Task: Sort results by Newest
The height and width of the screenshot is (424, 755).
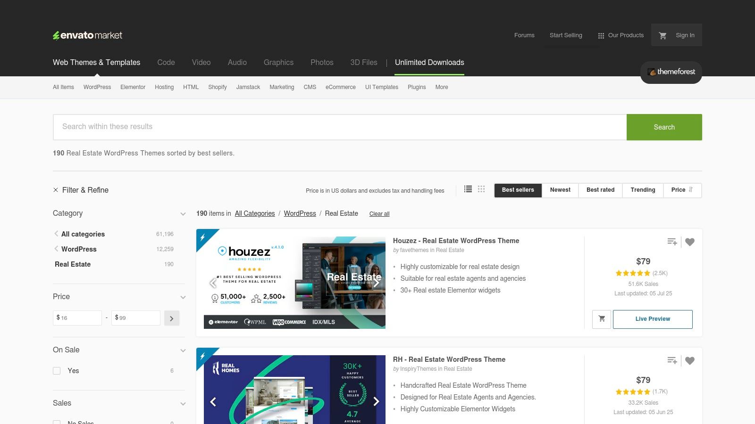Action: pos(560,190)
